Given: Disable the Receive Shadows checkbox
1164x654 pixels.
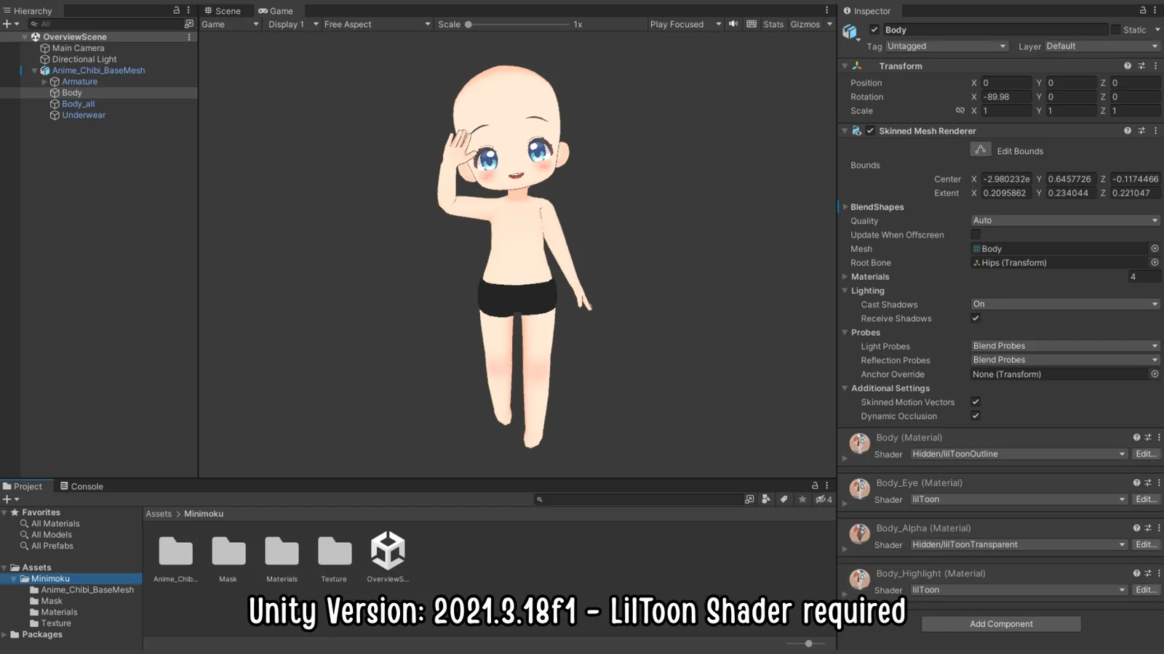Looking at the screenshot, I should click(976, 318).
